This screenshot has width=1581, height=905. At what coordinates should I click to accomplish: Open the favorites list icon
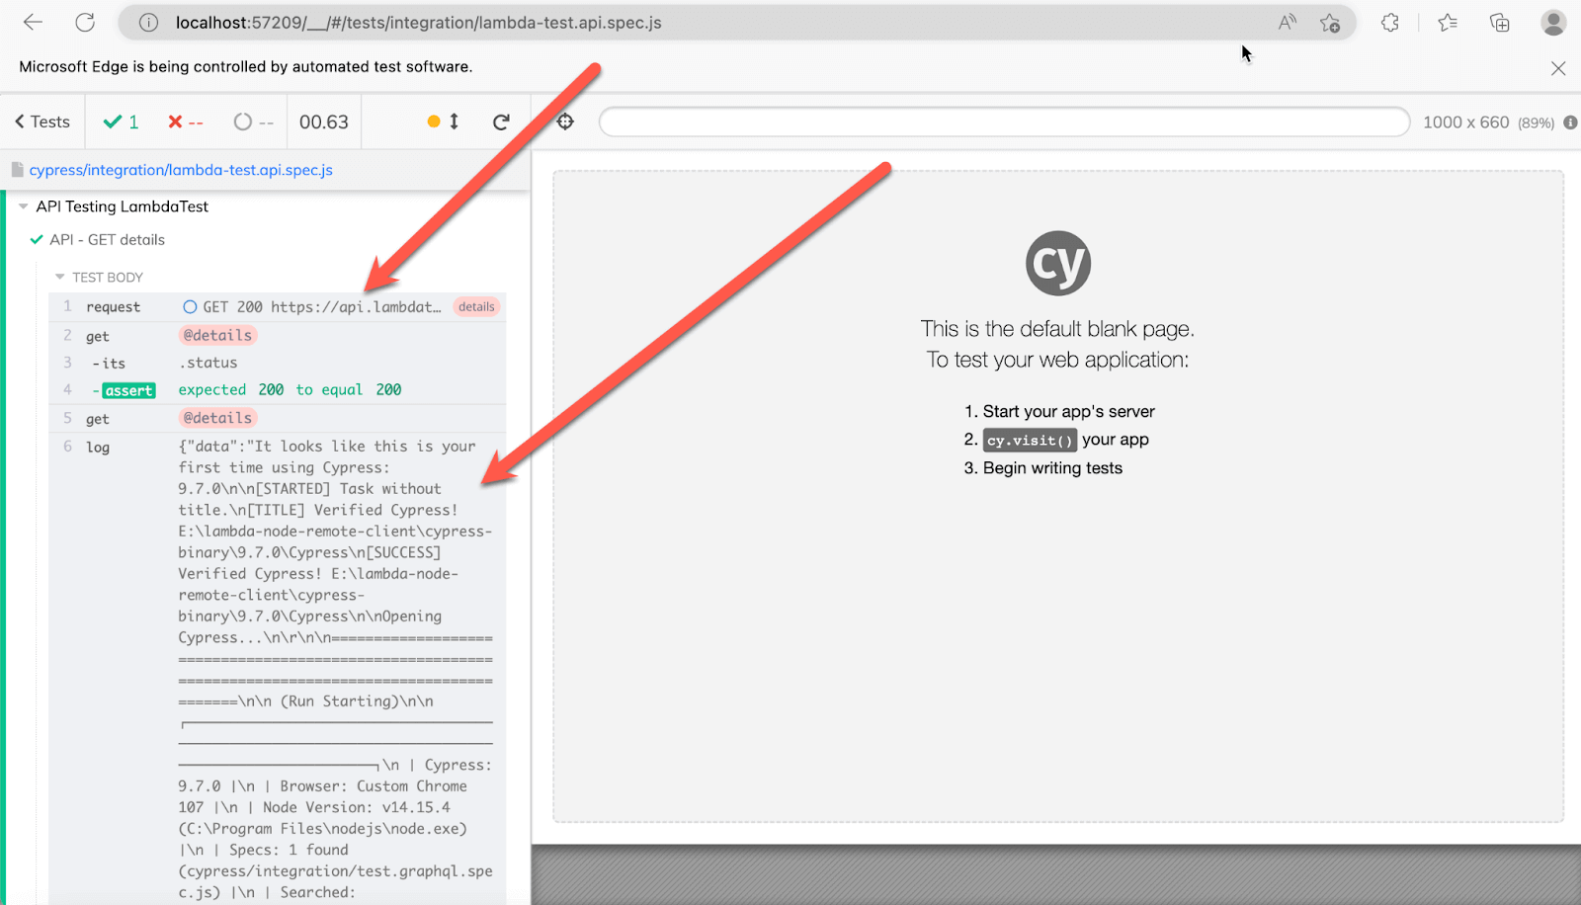pyautogui.click(x=1447, y=22)
